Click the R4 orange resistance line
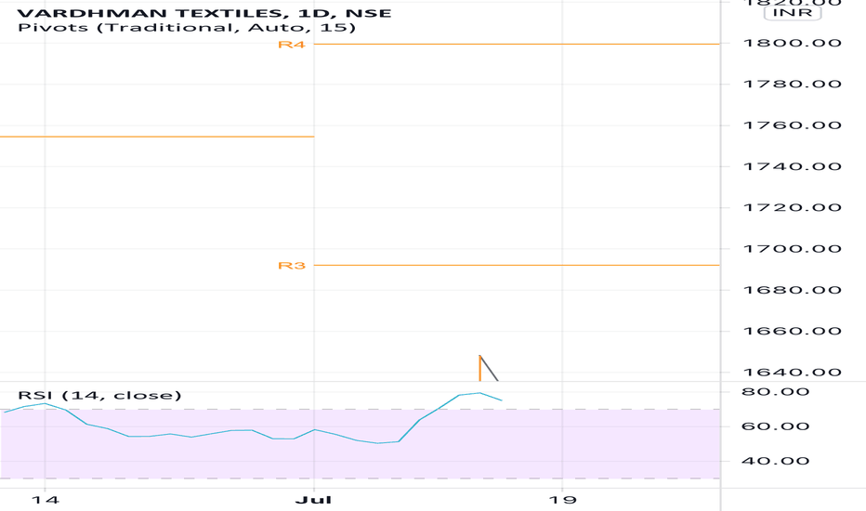 click(517, 44)
